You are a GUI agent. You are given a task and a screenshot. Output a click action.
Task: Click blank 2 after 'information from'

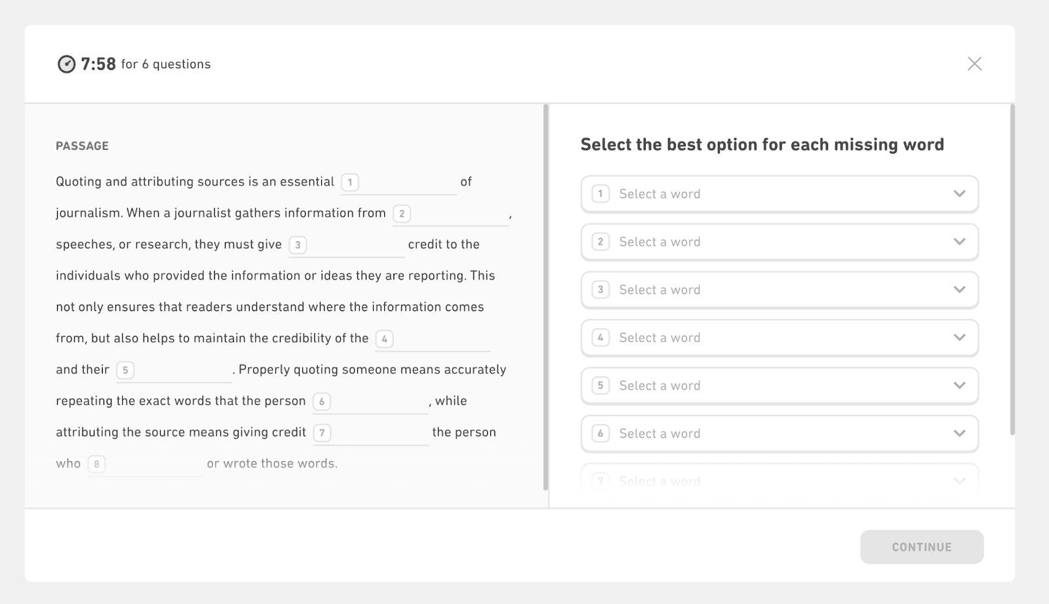[450, 214]
